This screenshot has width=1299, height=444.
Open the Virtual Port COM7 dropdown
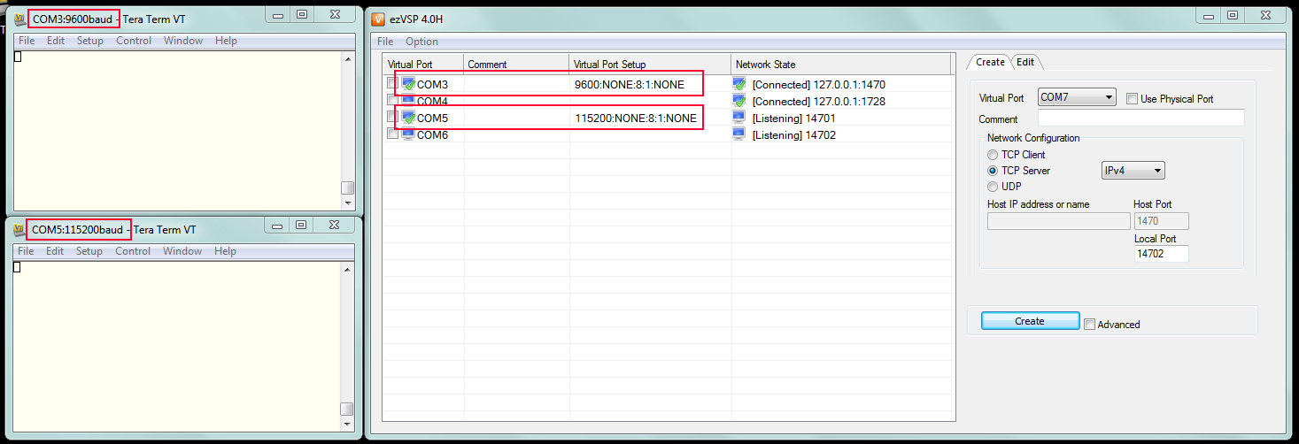(x=1077, y=97)
